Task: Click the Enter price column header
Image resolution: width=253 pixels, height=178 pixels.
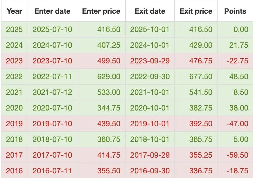Action: (x=101, y=11)
